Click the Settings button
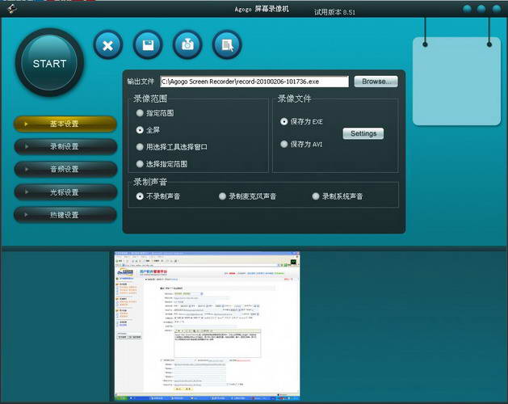This screenshot has height=404, width=508. [x=363, y=133]
